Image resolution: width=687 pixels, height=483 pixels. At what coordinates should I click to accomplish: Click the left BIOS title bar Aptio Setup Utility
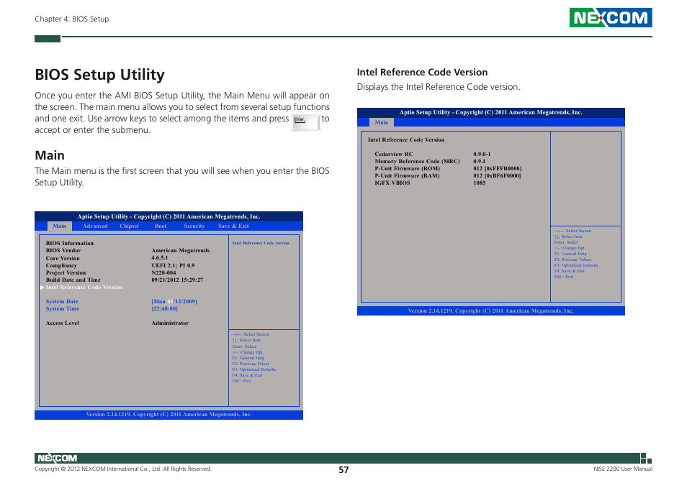click(x=169, y=216)
